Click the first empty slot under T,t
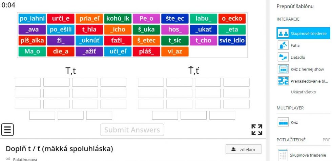This screenshot has height=161, width=332. 28,82
